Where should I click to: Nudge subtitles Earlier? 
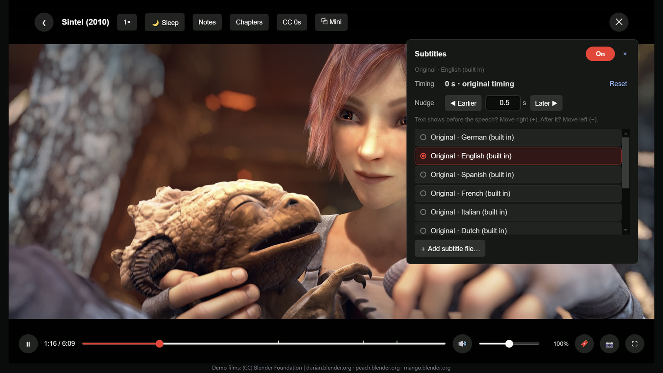pos(463,103)
